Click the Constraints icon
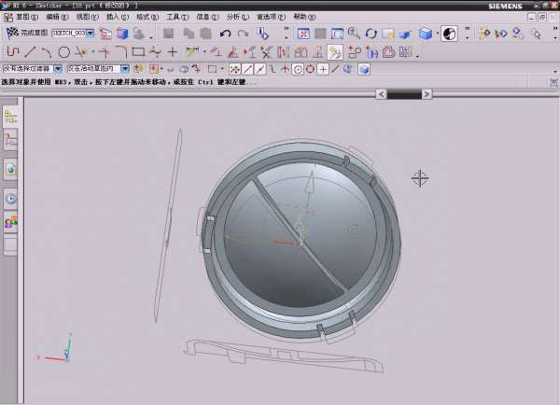The height and width of the screenshot is (405, 560). (x=216, y=52)
